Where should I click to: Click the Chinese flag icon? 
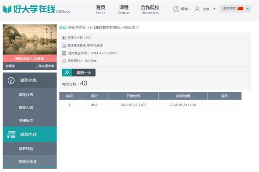tap(240, 8)
